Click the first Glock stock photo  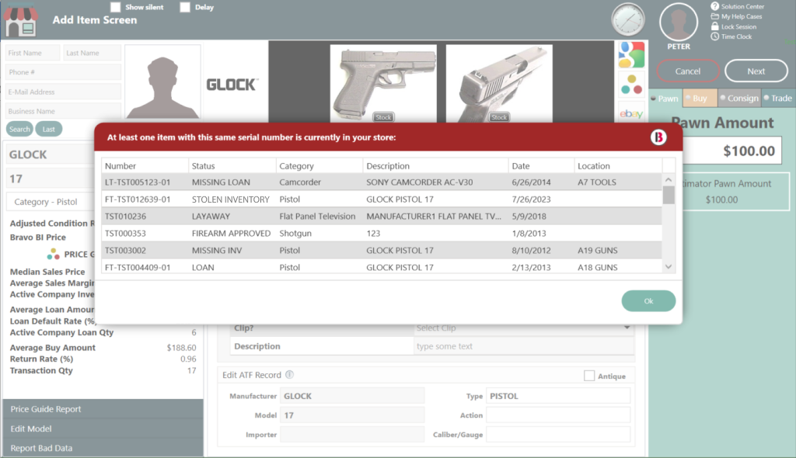(383, 83)
